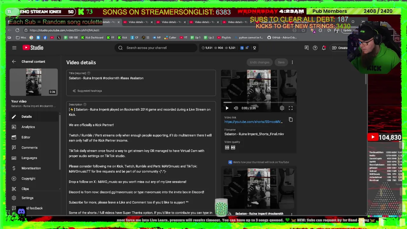Open Languages in the sidebar
Viewport: 407px width, 229px height.
[29, 158]
